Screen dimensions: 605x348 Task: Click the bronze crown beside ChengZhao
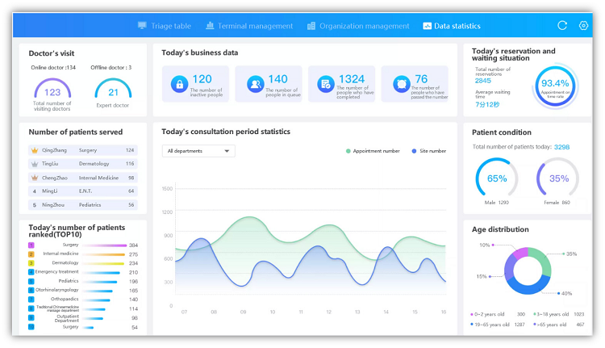(x=35, y=178)
